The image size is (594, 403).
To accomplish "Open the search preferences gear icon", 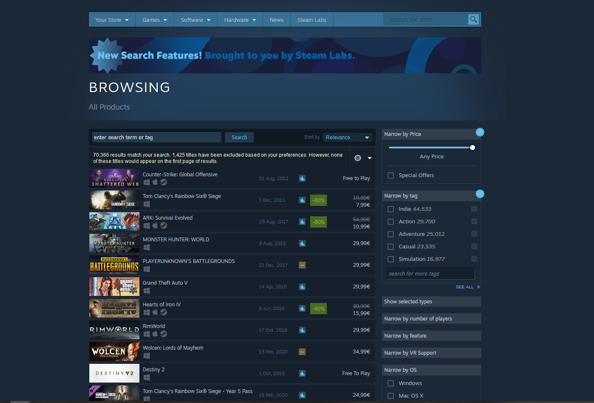I will coord(358,158).
